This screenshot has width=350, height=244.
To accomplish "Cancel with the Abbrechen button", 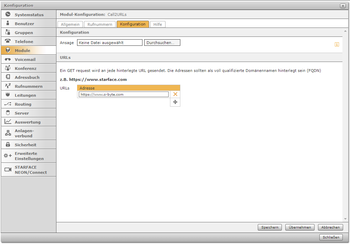I will click(x=330, y=227).
